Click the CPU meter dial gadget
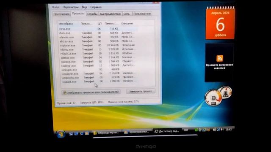This screenshot has height=152, width=271. 213,98
